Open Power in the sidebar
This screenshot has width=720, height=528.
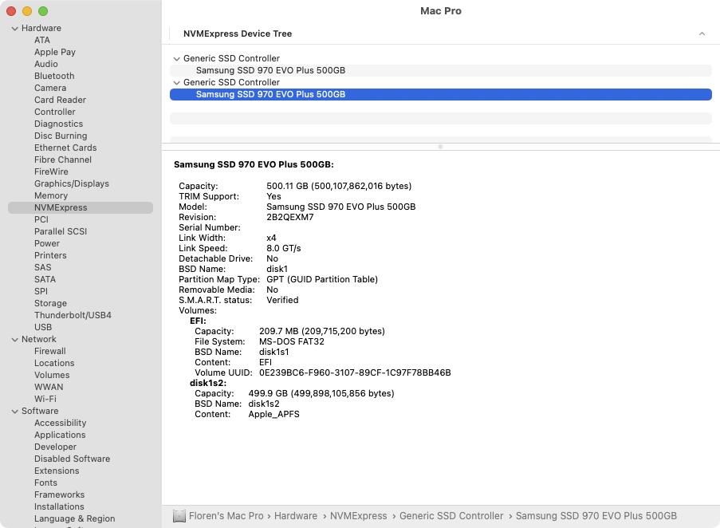click(47, 243)
